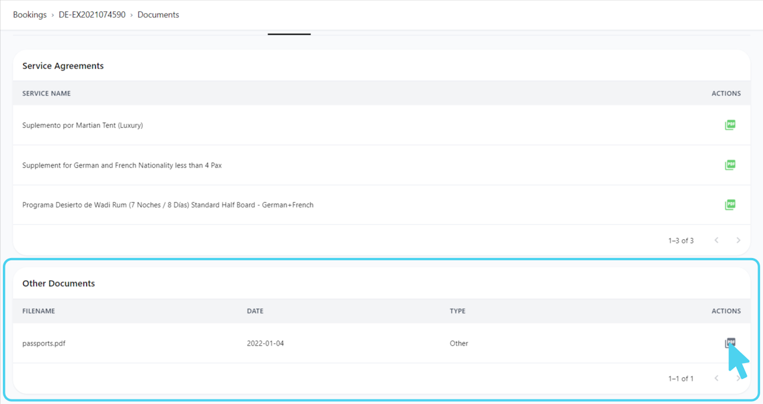This screenshot has height=404, width=763.
Task: Open PDF for German and French Nationality supplement
Action: (x=730, y=165)
